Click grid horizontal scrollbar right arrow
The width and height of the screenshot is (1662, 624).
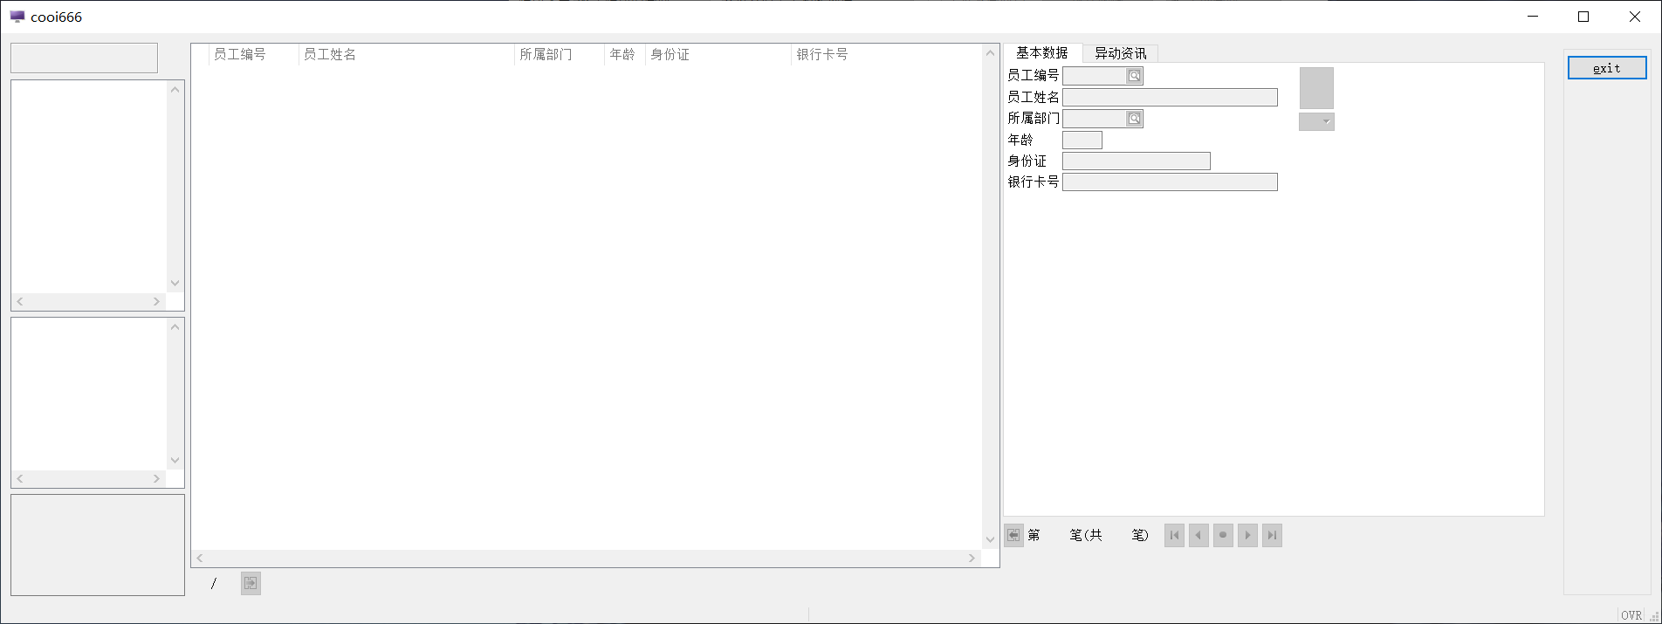click(972, 558)
